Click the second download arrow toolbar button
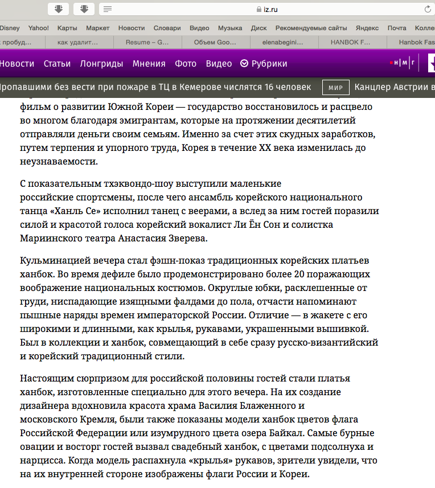Viewport: 435px width, 488px height. (84, 9)
